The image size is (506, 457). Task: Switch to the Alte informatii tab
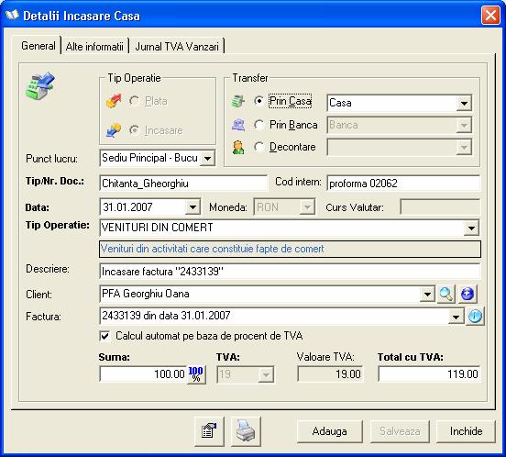[x=94, y=47]
